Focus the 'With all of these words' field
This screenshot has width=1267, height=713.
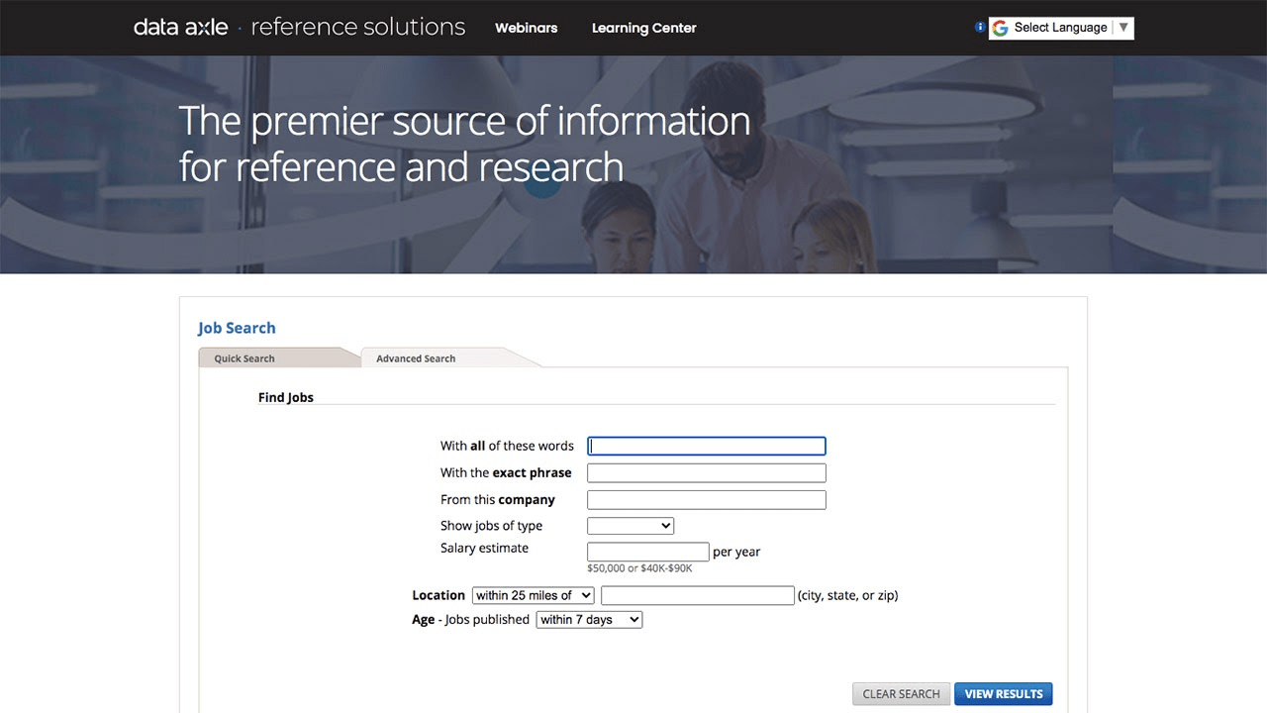706,447
